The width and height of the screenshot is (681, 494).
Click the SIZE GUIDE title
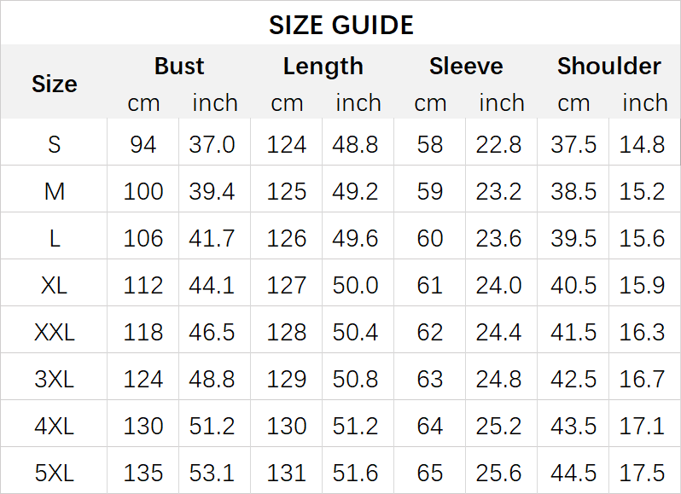[x=340, y=25]
